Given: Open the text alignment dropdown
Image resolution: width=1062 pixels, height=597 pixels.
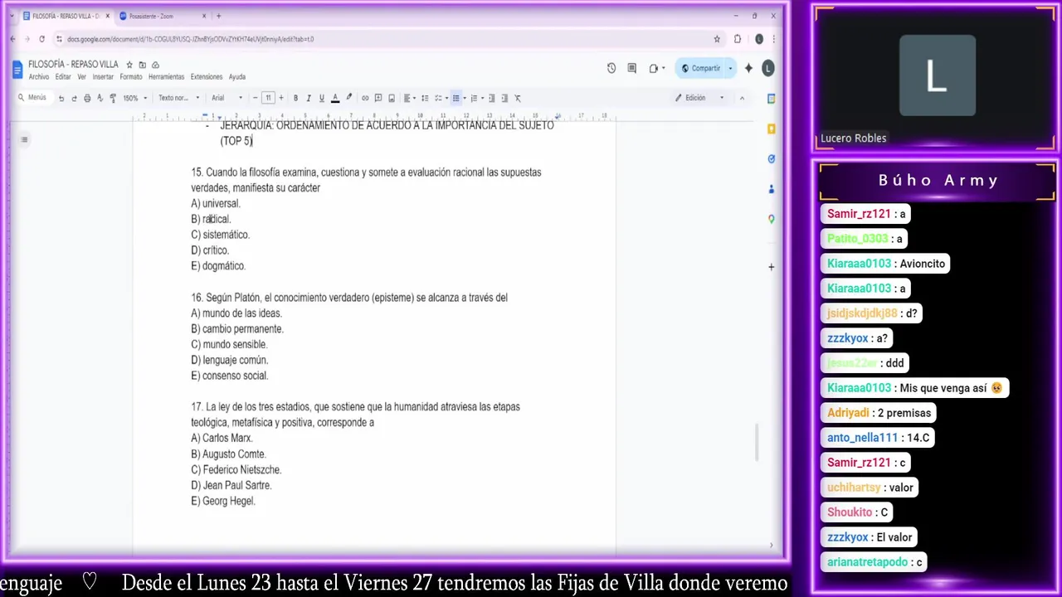Looking at the screenshot, I should point(410,98).
